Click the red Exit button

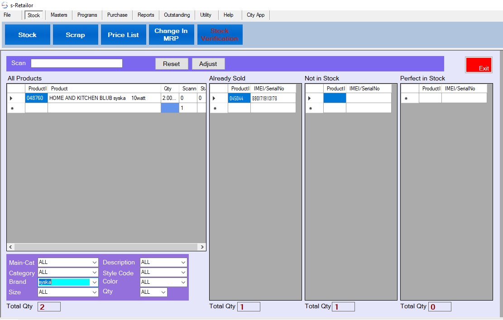479,65
